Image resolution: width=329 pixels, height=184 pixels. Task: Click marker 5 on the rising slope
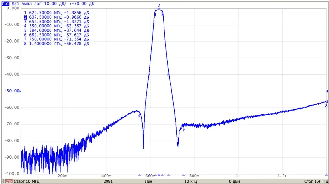tap(149, 75)
